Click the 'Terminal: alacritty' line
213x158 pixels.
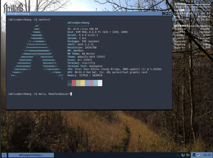tap(81, 63)
